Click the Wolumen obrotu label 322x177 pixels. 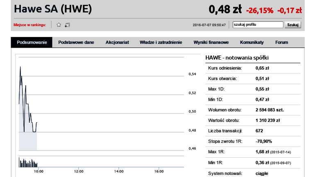(224, 110)
